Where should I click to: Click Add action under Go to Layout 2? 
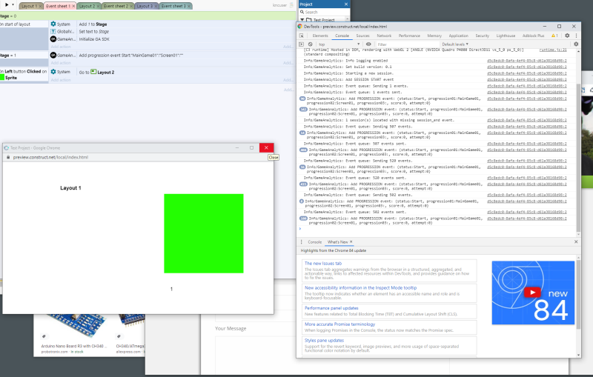click(x=61, y=80)
